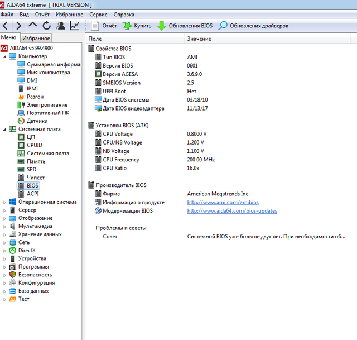Image resolution: width=357 pixels, height=340 pixels.
Task: Click Обновления BIOS toolbar button
Action: [185, 26]
